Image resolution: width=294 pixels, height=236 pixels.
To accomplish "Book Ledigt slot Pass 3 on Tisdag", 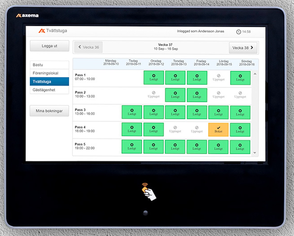I will click(x=132, y=112).
